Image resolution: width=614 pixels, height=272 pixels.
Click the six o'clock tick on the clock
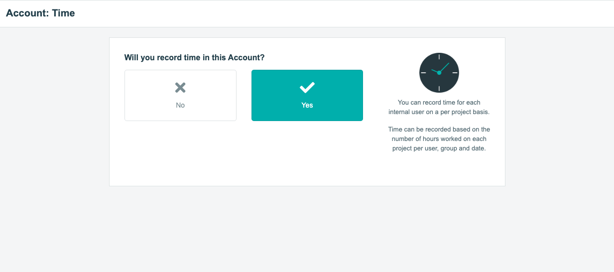[x=439, y=88]
